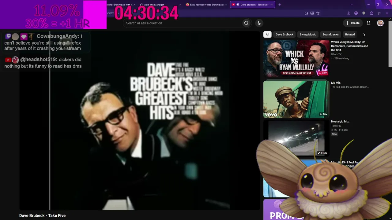Screen dimensions: 392x220
Task: Click the 'New' badge under Nostalgic Mix
Action: click(x=334, y=134)
